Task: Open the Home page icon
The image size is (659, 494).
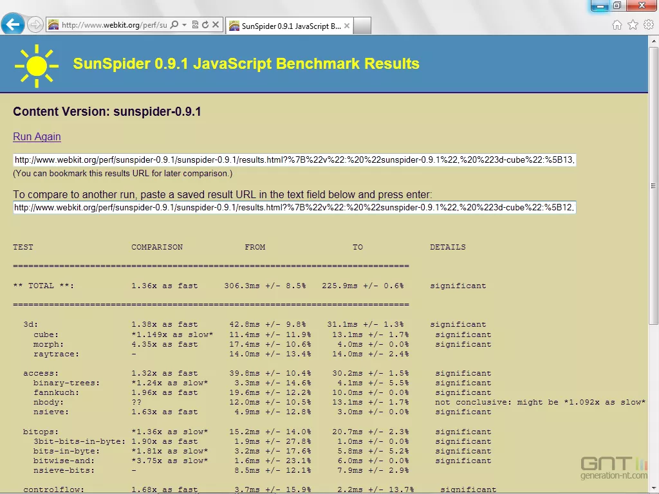Action: [x=617, y=25]
